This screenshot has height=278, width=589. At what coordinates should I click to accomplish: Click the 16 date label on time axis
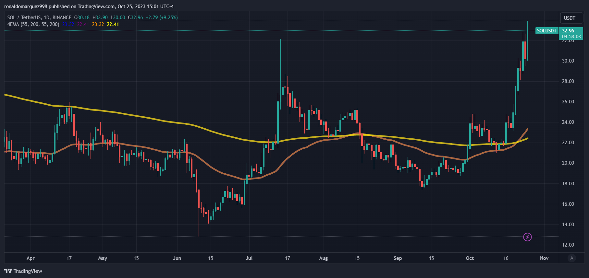(506, 258)
